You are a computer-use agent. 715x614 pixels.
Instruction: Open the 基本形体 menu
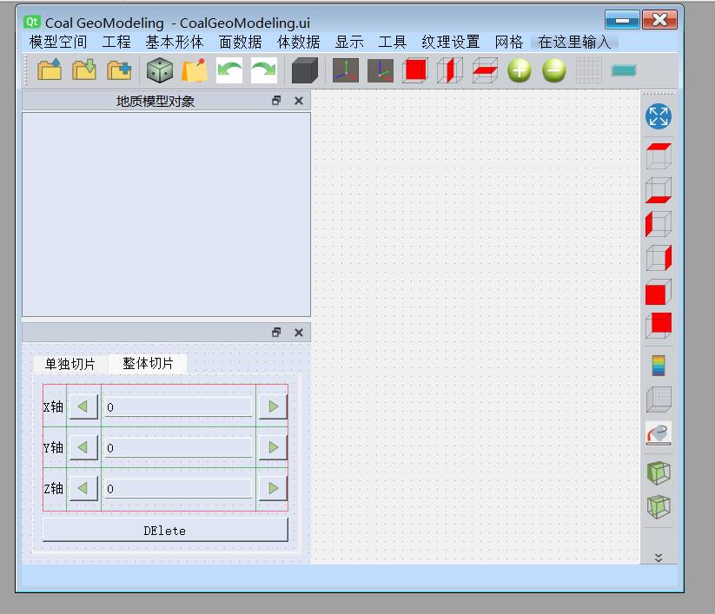coord(175,42)
